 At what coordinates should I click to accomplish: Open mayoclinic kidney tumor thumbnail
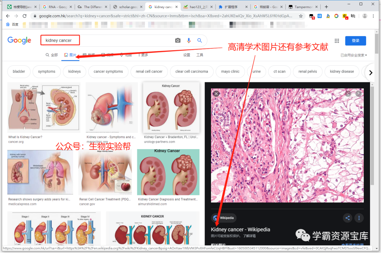(x=111, y=107)
